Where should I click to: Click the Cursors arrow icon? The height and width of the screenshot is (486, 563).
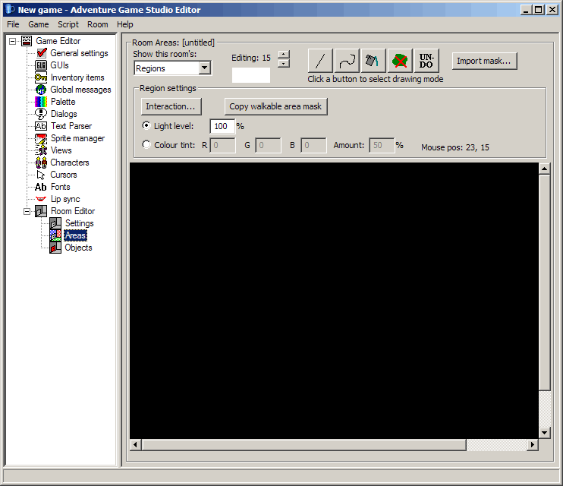point(41,175)
